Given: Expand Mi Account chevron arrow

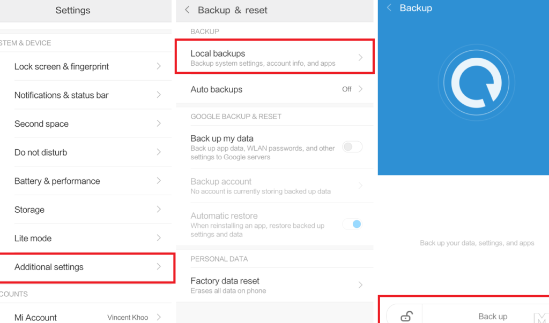Looking at the screenshot, I should tap(159, 317).
